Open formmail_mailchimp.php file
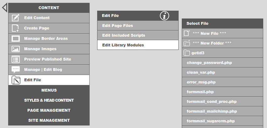267x128 pixels. pyautogui.click(x=223, y=111)
